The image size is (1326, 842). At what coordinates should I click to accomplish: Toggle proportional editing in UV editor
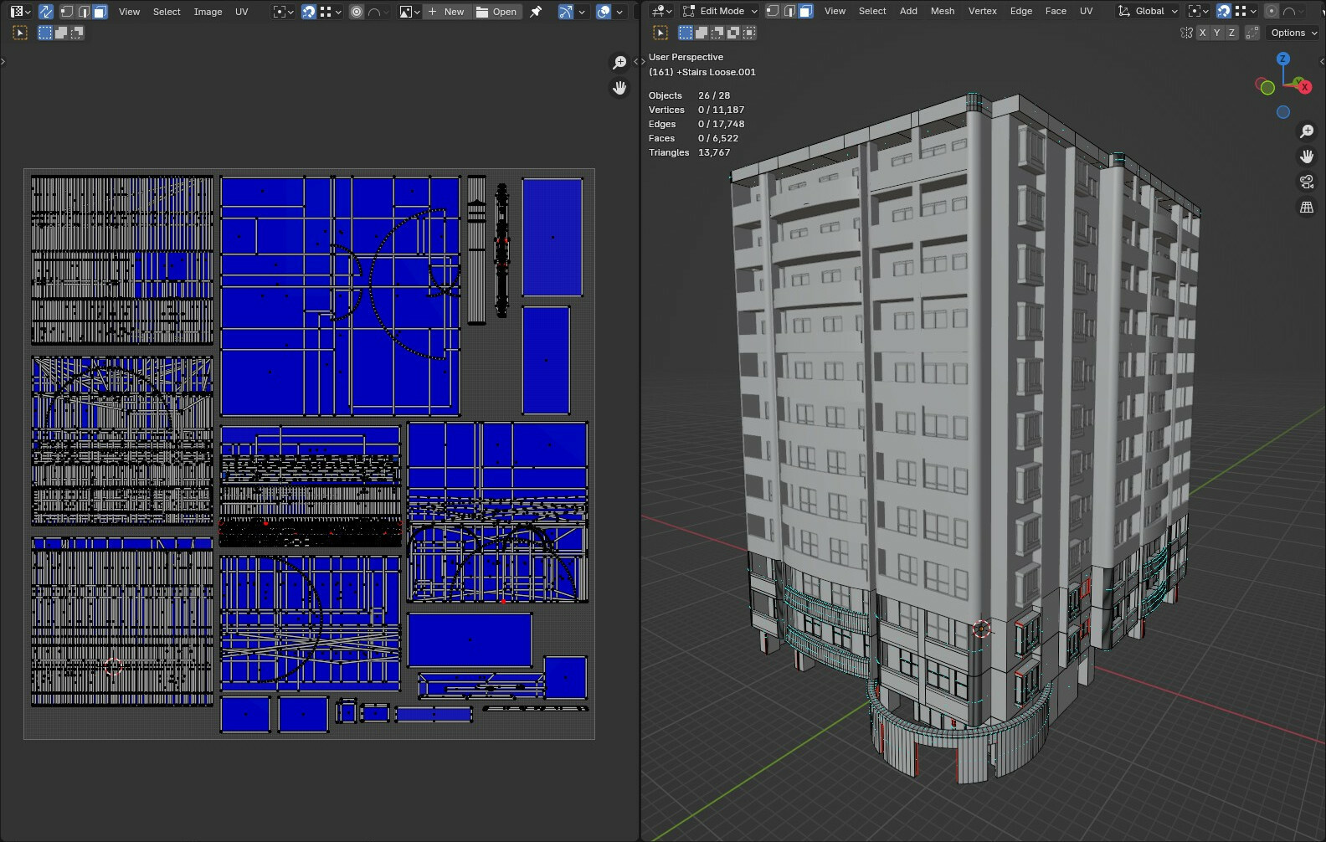click(357, 12)
